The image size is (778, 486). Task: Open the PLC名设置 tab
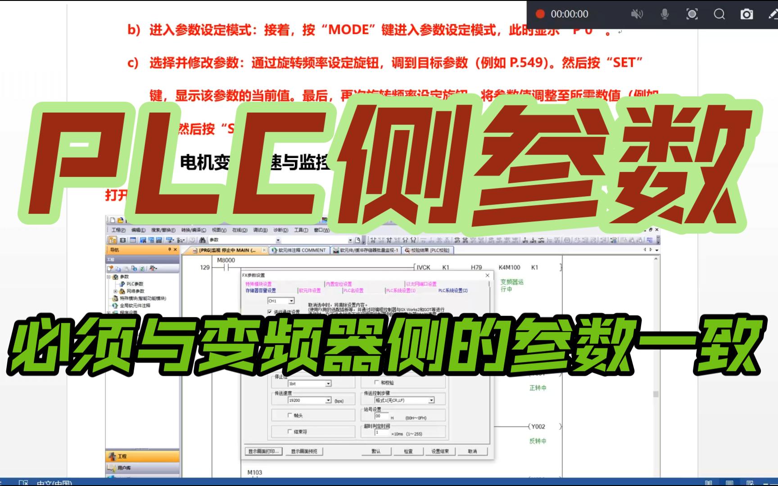point(353,291)
